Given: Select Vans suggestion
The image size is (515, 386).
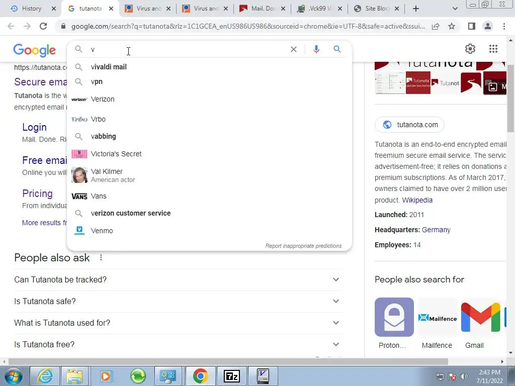Looking at the screenshot, I should pyautogui.click(x=209, y=197).
